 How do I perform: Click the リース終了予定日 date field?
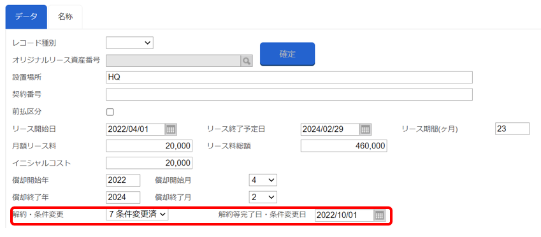[330, 129]
